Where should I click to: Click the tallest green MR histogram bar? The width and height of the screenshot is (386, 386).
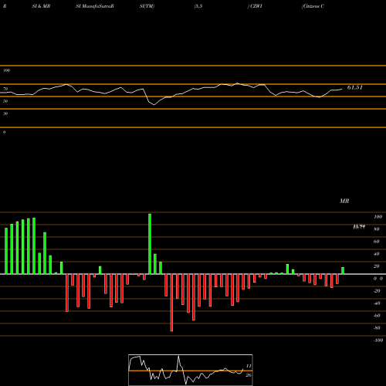(x=150, y=244)
